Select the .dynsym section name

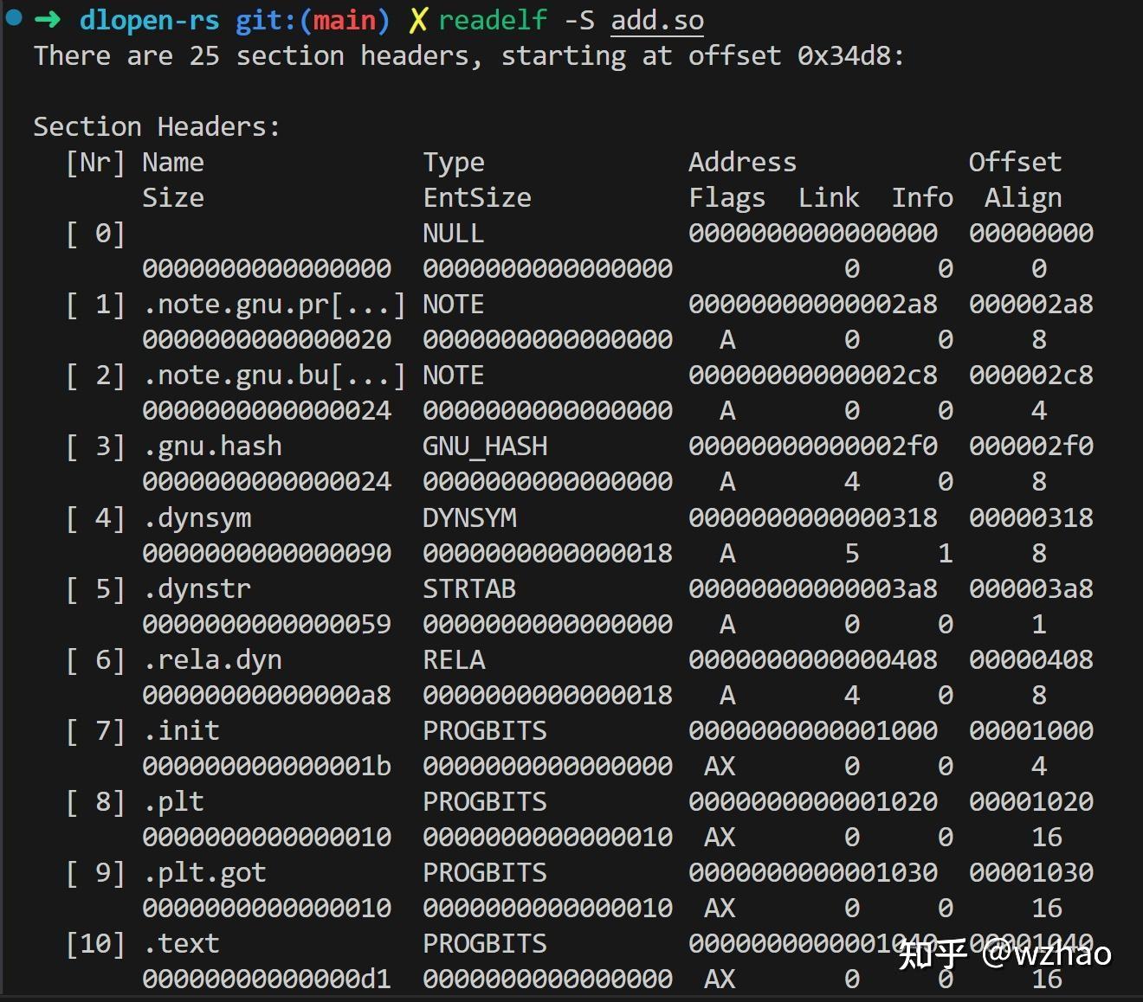click(x=197, y=518)
